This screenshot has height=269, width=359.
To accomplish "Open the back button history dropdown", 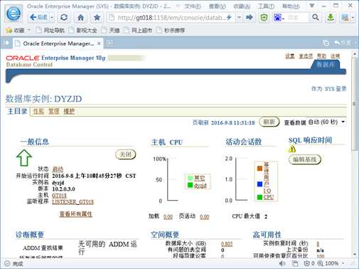I will point(52,17).
